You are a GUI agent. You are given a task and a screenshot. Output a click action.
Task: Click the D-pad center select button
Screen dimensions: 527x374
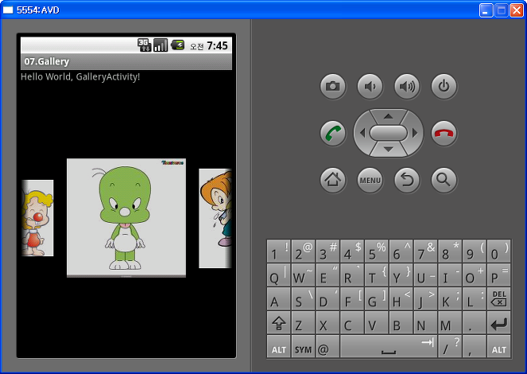click(x=388, y=133)
